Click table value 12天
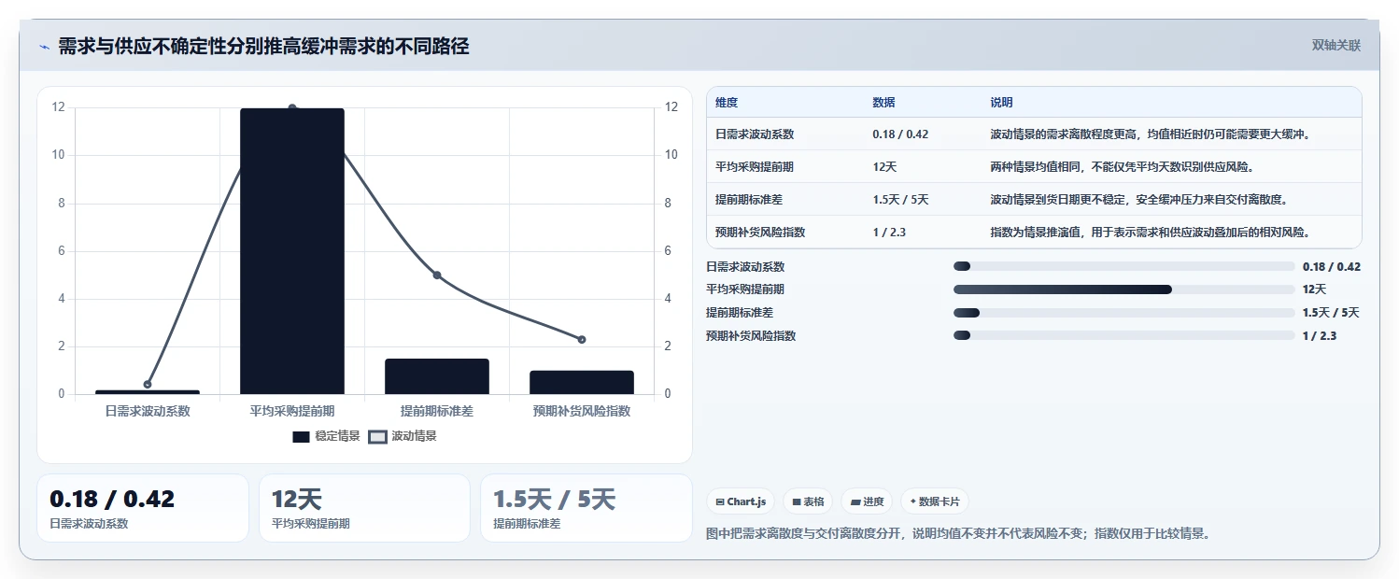Image resolution: width=1399 pixels, height=579 pixels. (x=884, y=166)
